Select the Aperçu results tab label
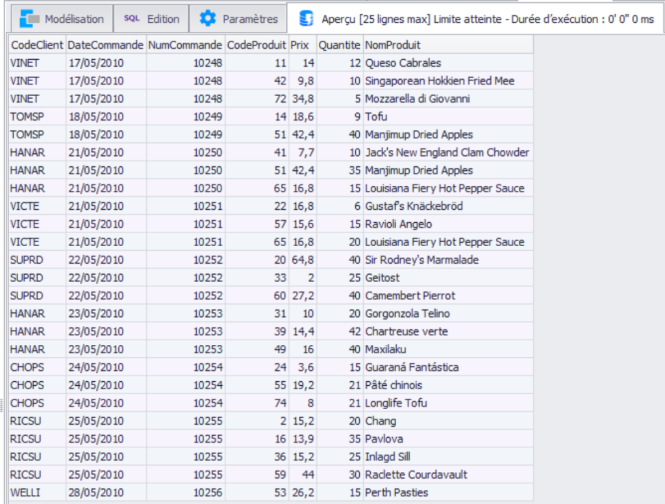 pyautogui.click(x=487, y=19)
